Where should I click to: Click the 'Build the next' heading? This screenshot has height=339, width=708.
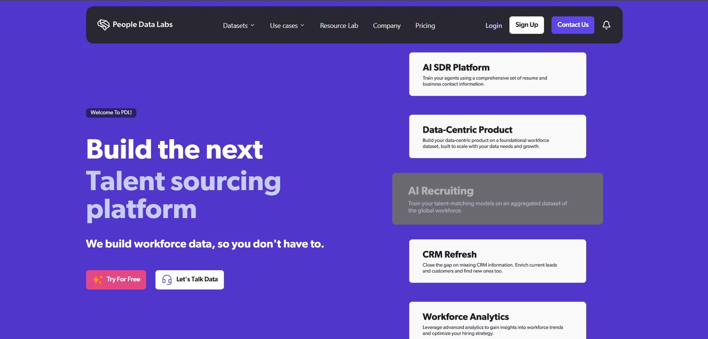(x=174, y=149)
